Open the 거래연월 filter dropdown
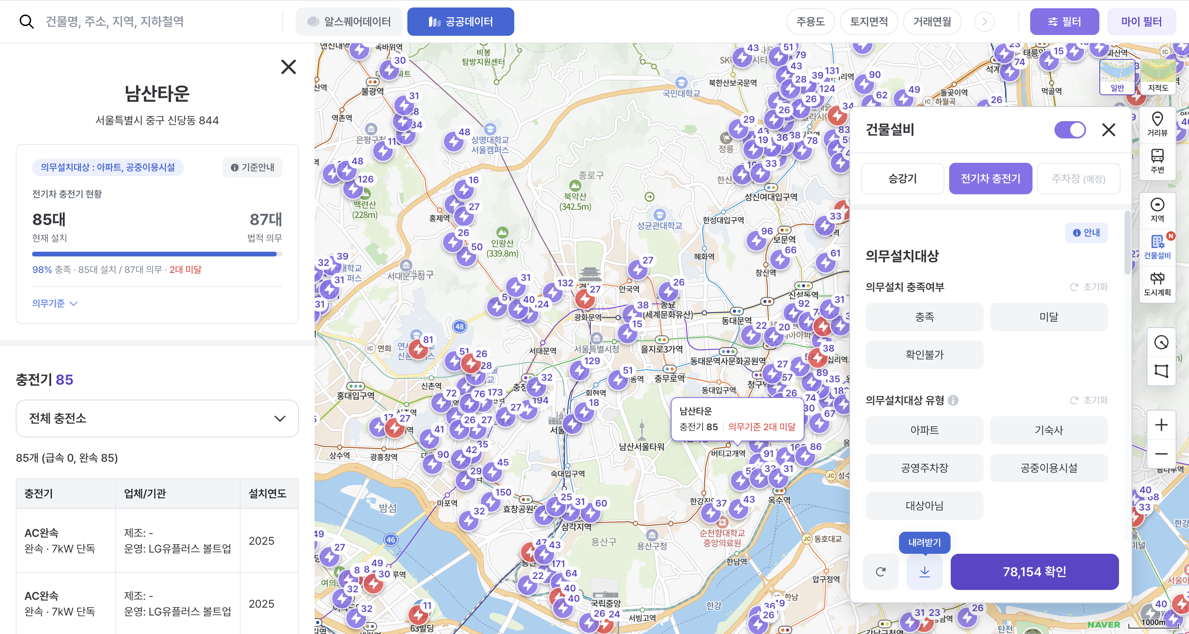 [932, 22]
